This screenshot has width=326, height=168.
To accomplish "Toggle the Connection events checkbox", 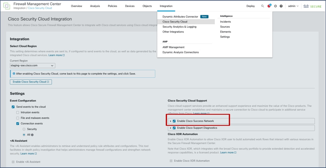I will pyautogui.click(x=18, y=124).
